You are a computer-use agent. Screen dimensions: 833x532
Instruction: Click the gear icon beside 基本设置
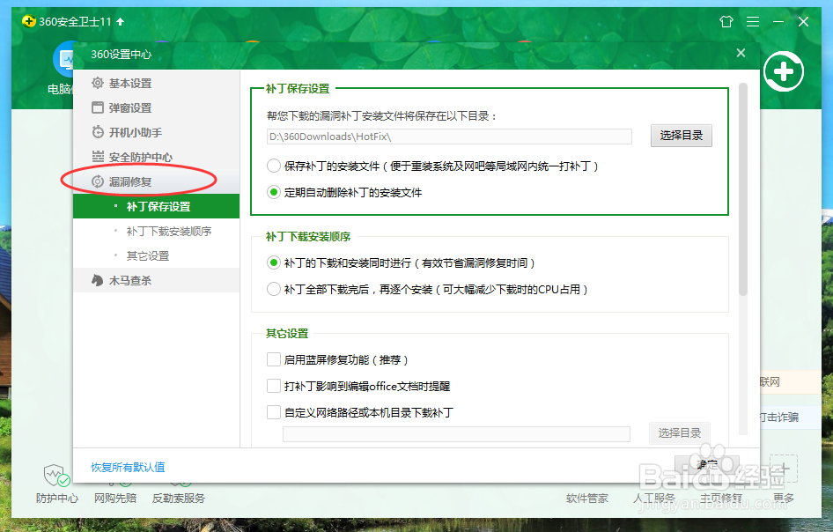pos(97,83)
